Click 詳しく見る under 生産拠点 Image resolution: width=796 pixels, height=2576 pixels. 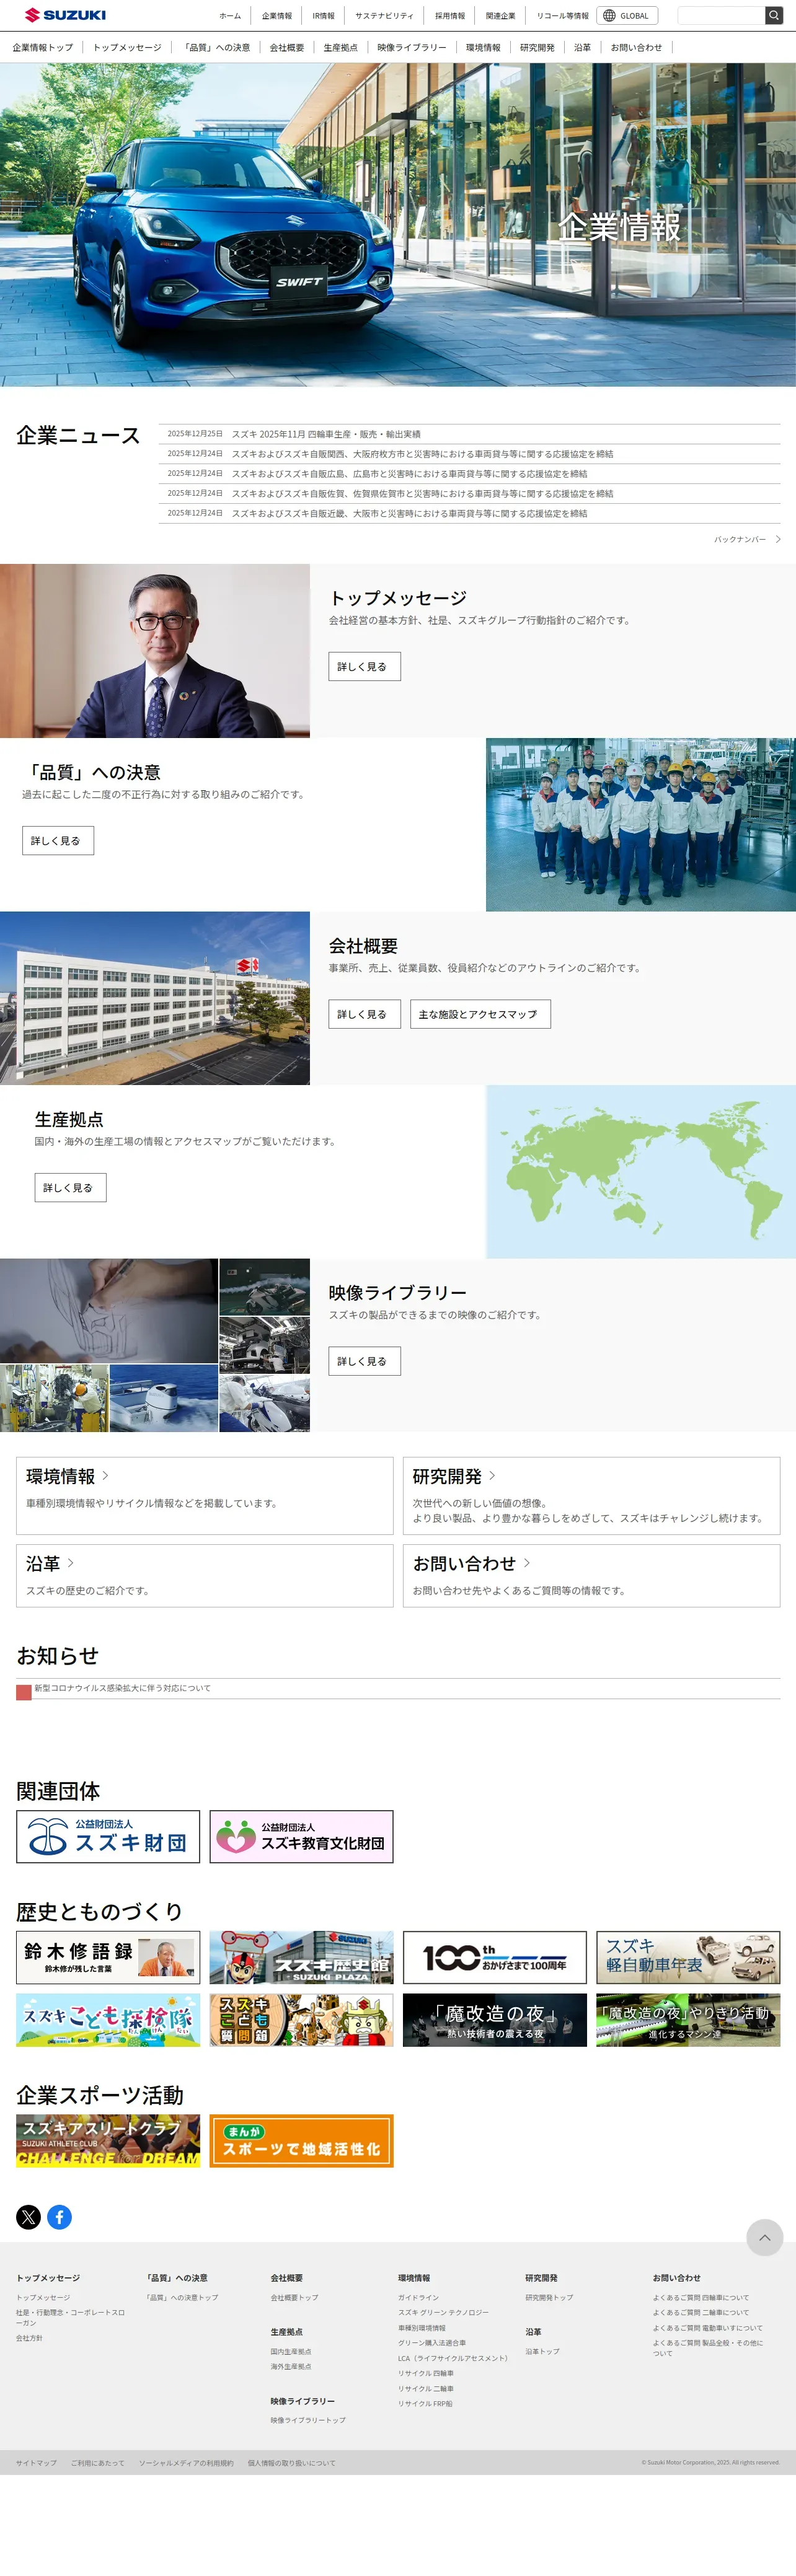tap(70, 1187)
